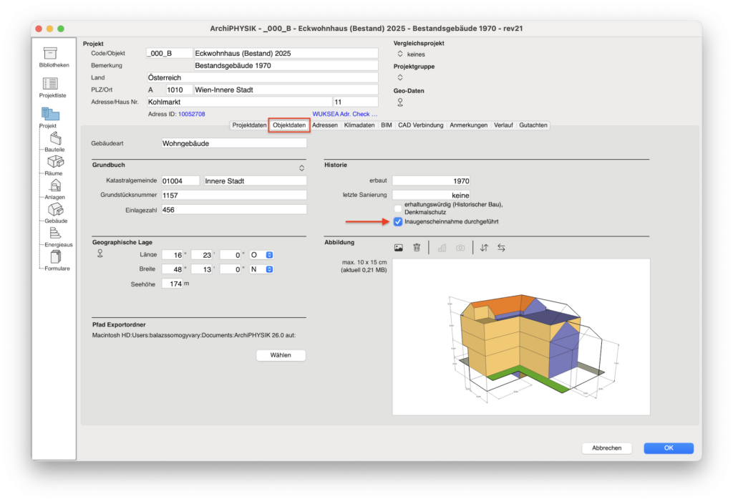The height and width of the screenshot is (502, 733).
Task: Switch to the Adressen tab
Action: [325, 125]
